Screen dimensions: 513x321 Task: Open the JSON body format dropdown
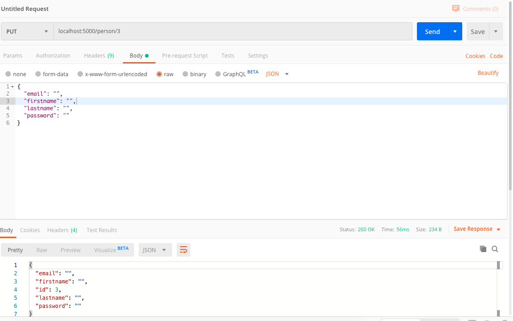[276, 73]
